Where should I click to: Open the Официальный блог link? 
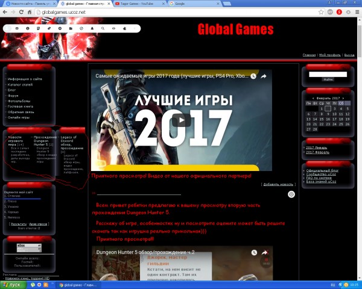tap(322, 170)
